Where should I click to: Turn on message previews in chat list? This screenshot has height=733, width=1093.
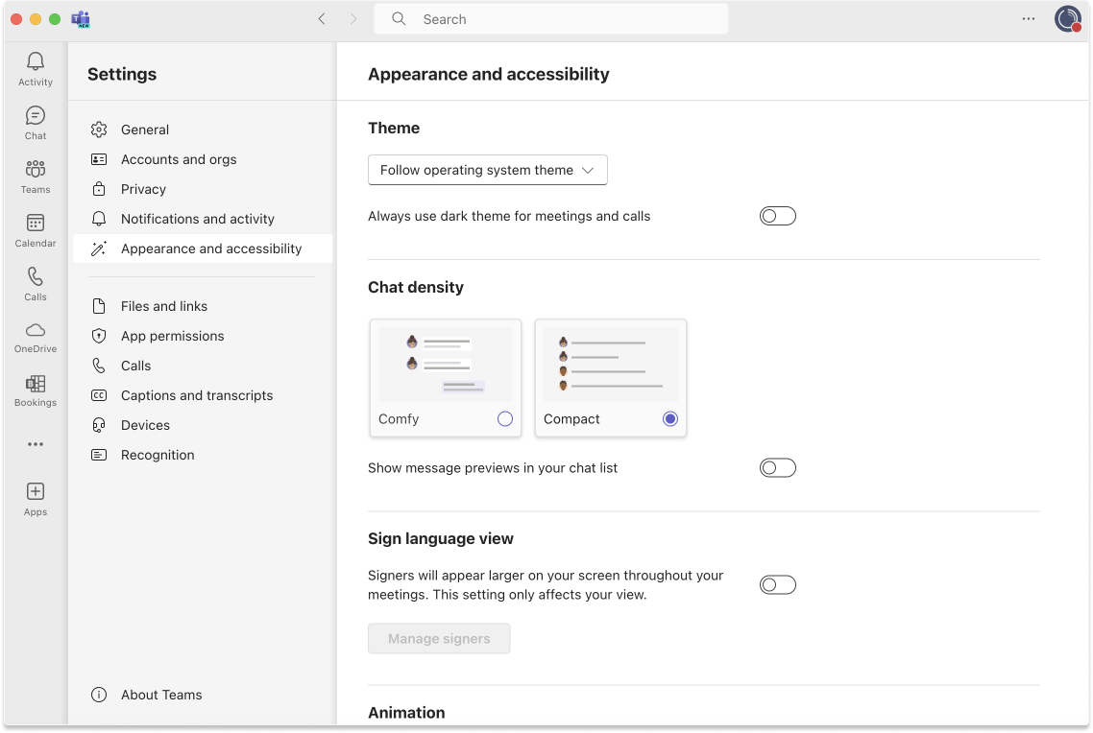(x=778, y=467)
